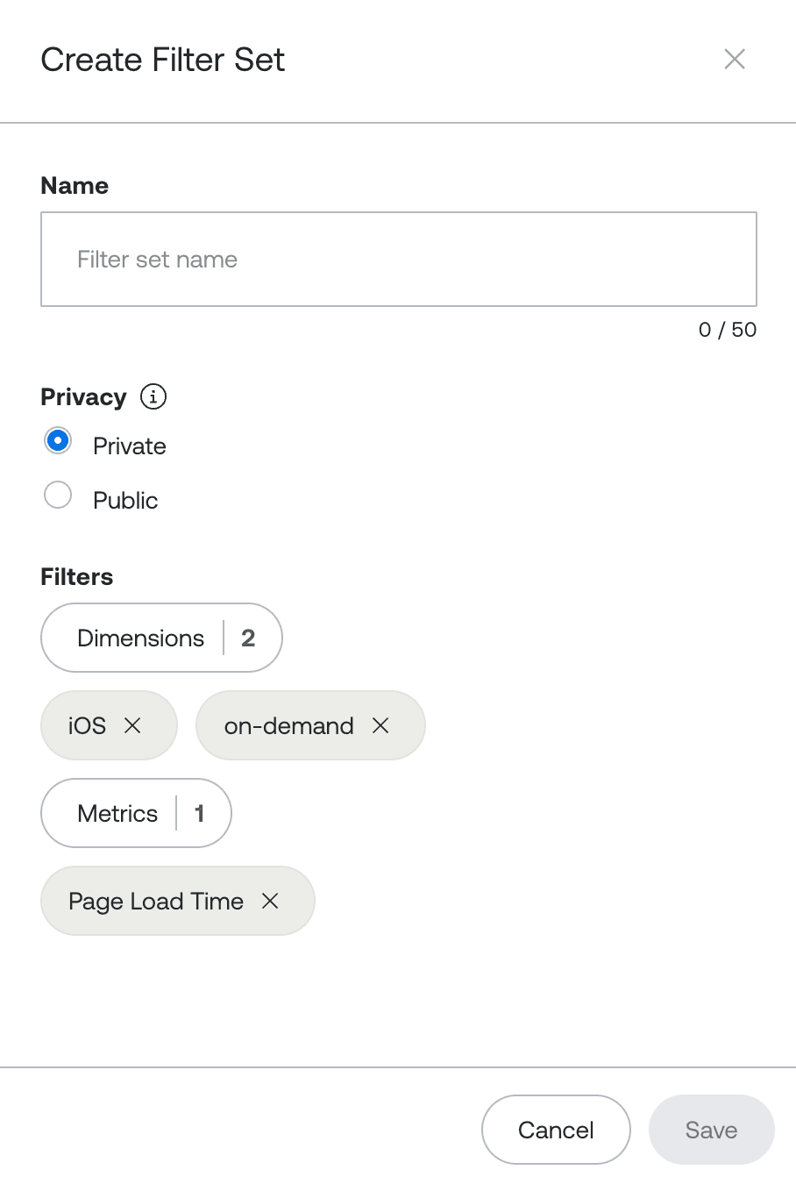The width and height of the screenshot is (796, 1184).
Task: Click the Filters section heading
Action: pos(76,576)
